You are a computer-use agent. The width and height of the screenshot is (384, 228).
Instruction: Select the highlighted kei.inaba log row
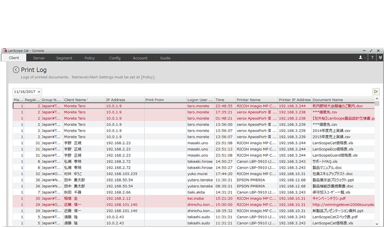coord(194,199)
